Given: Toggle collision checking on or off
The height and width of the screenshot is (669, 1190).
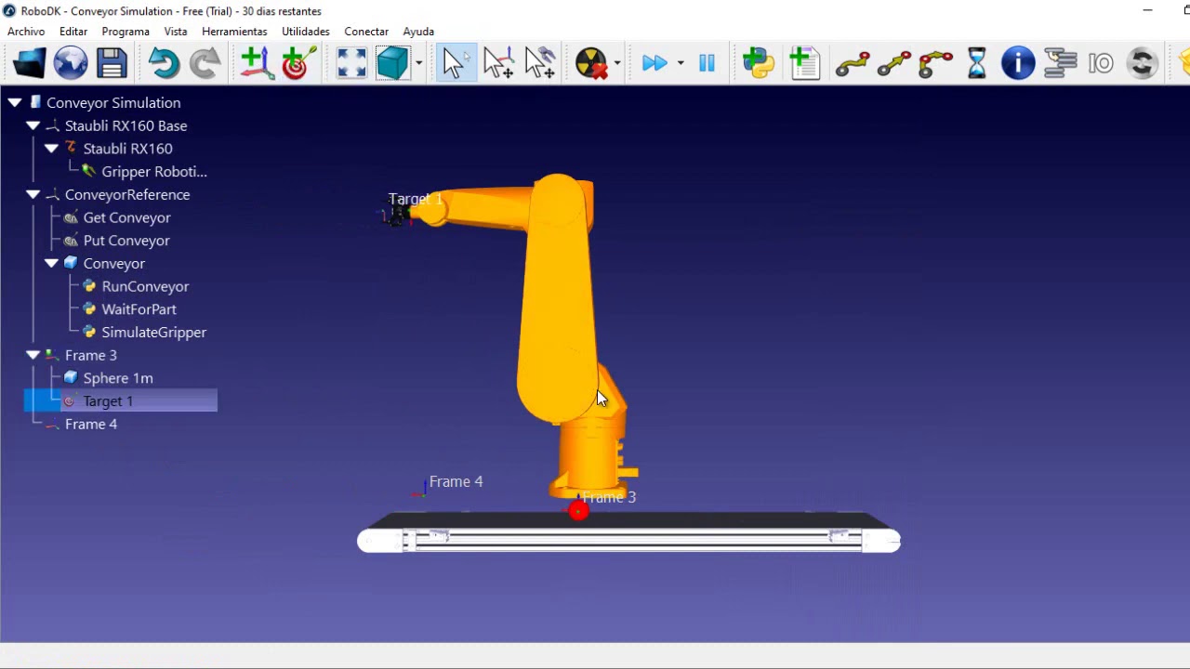Looking at the screenshot, I should coord(591,63).
